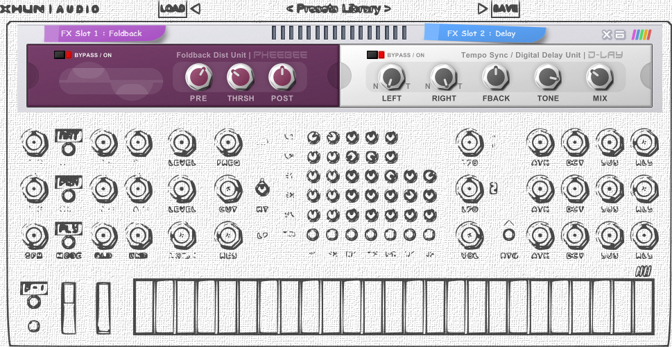672x347 pixels.
Task: Adjust the FBACK knob on D-LAY
Action: 496,77
